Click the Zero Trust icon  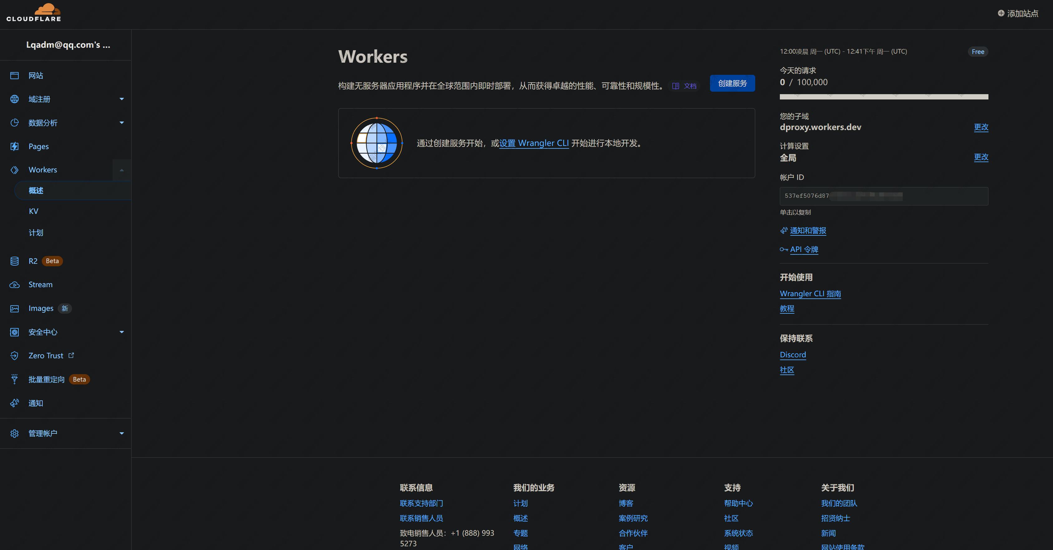14,355
